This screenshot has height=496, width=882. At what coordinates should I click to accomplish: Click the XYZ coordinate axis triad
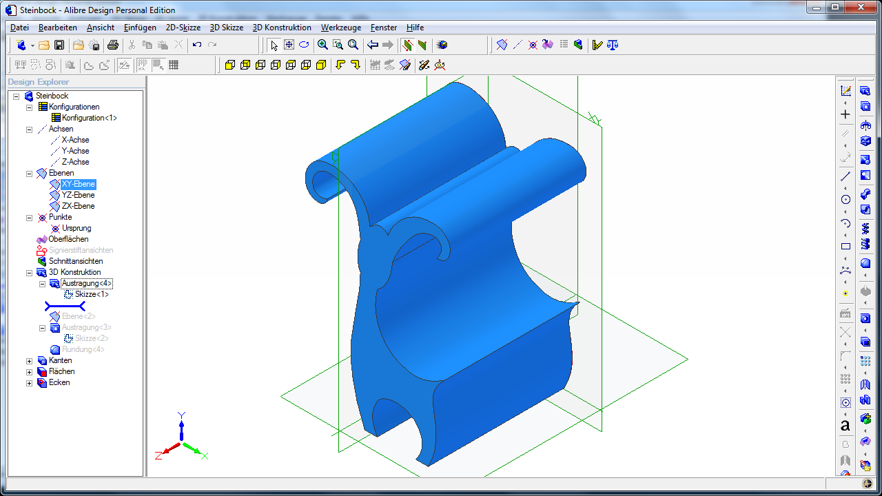pos(181,437)
